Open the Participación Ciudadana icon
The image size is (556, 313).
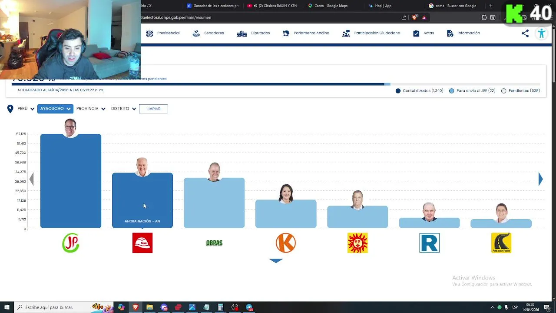click(346, 33)
